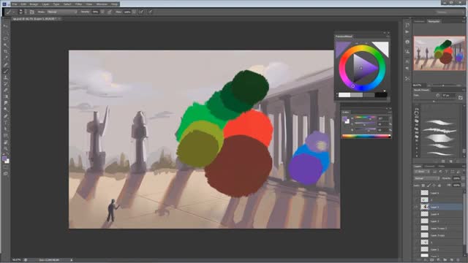Select the Path Selection tool
Screen dimensions: 468x263
(6, 129)
